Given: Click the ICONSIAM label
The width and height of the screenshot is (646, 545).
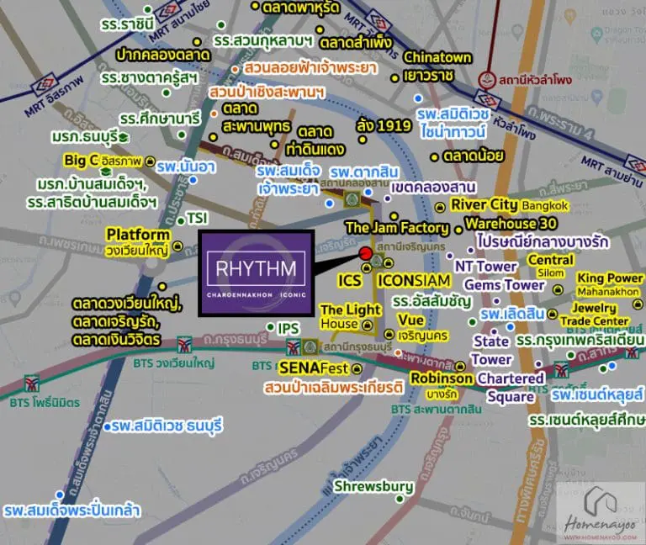Looking at the screenshot, I should click(x=414, y=281).
